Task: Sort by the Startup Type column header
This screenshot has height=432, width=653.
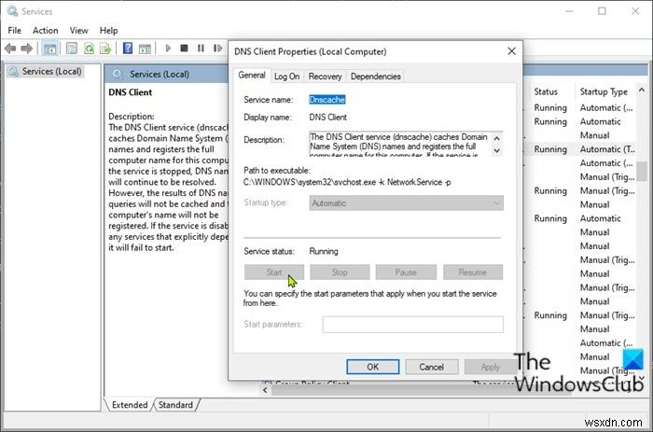Action: click(604, 91)
